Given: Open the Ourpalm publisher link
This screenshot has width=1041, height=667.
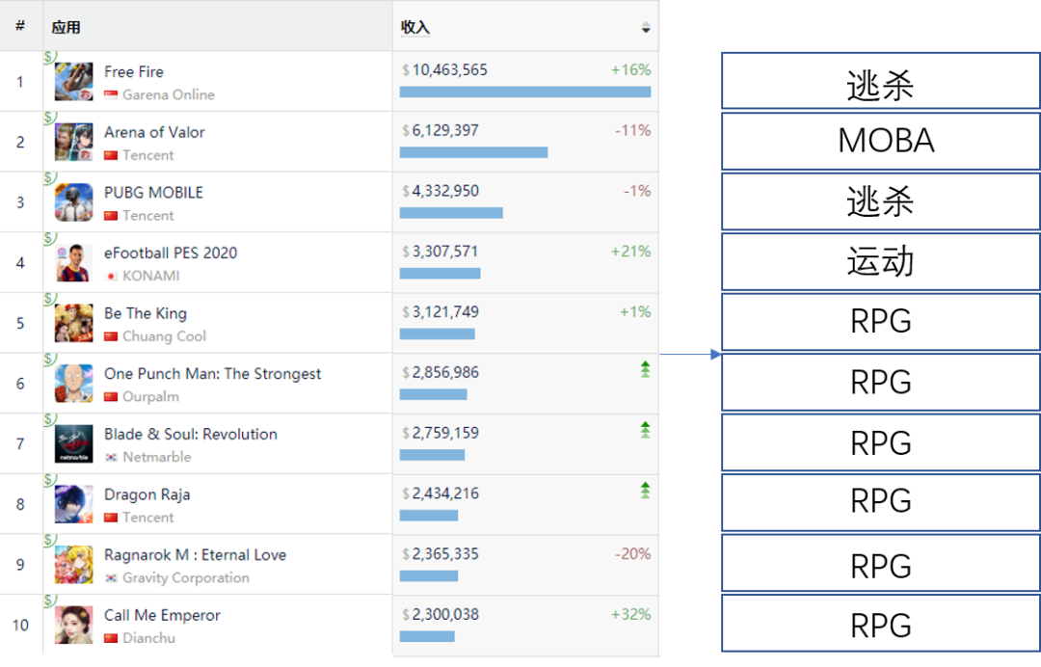Looking at the screenshot, I should click(150, 397).
